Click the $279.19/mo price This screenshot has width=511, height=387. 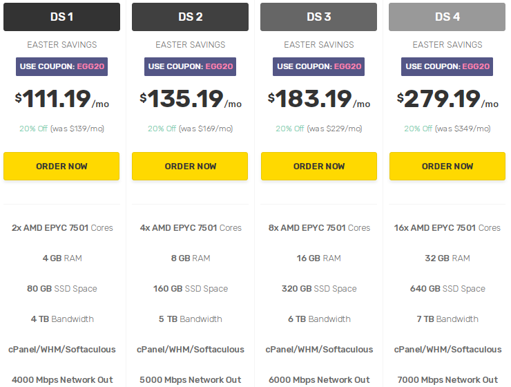(447, 99)
